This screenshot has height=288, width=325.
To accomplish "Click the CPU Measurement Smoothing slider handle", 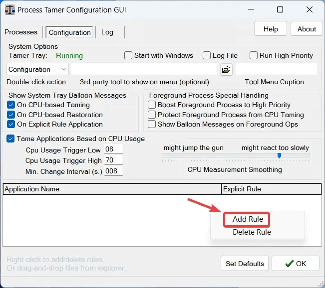I will (279, 155).
